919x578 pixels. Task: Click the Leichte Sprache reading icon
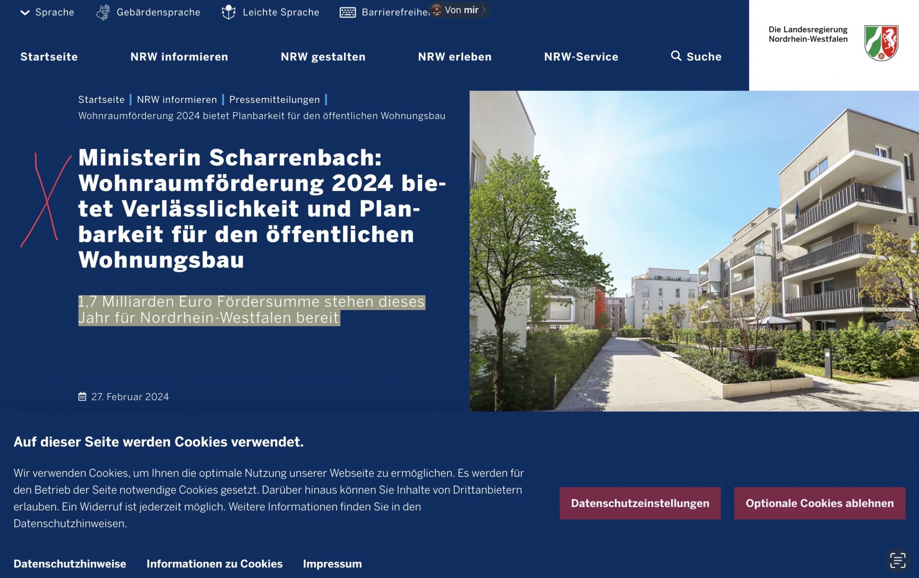tap(229, 12)
